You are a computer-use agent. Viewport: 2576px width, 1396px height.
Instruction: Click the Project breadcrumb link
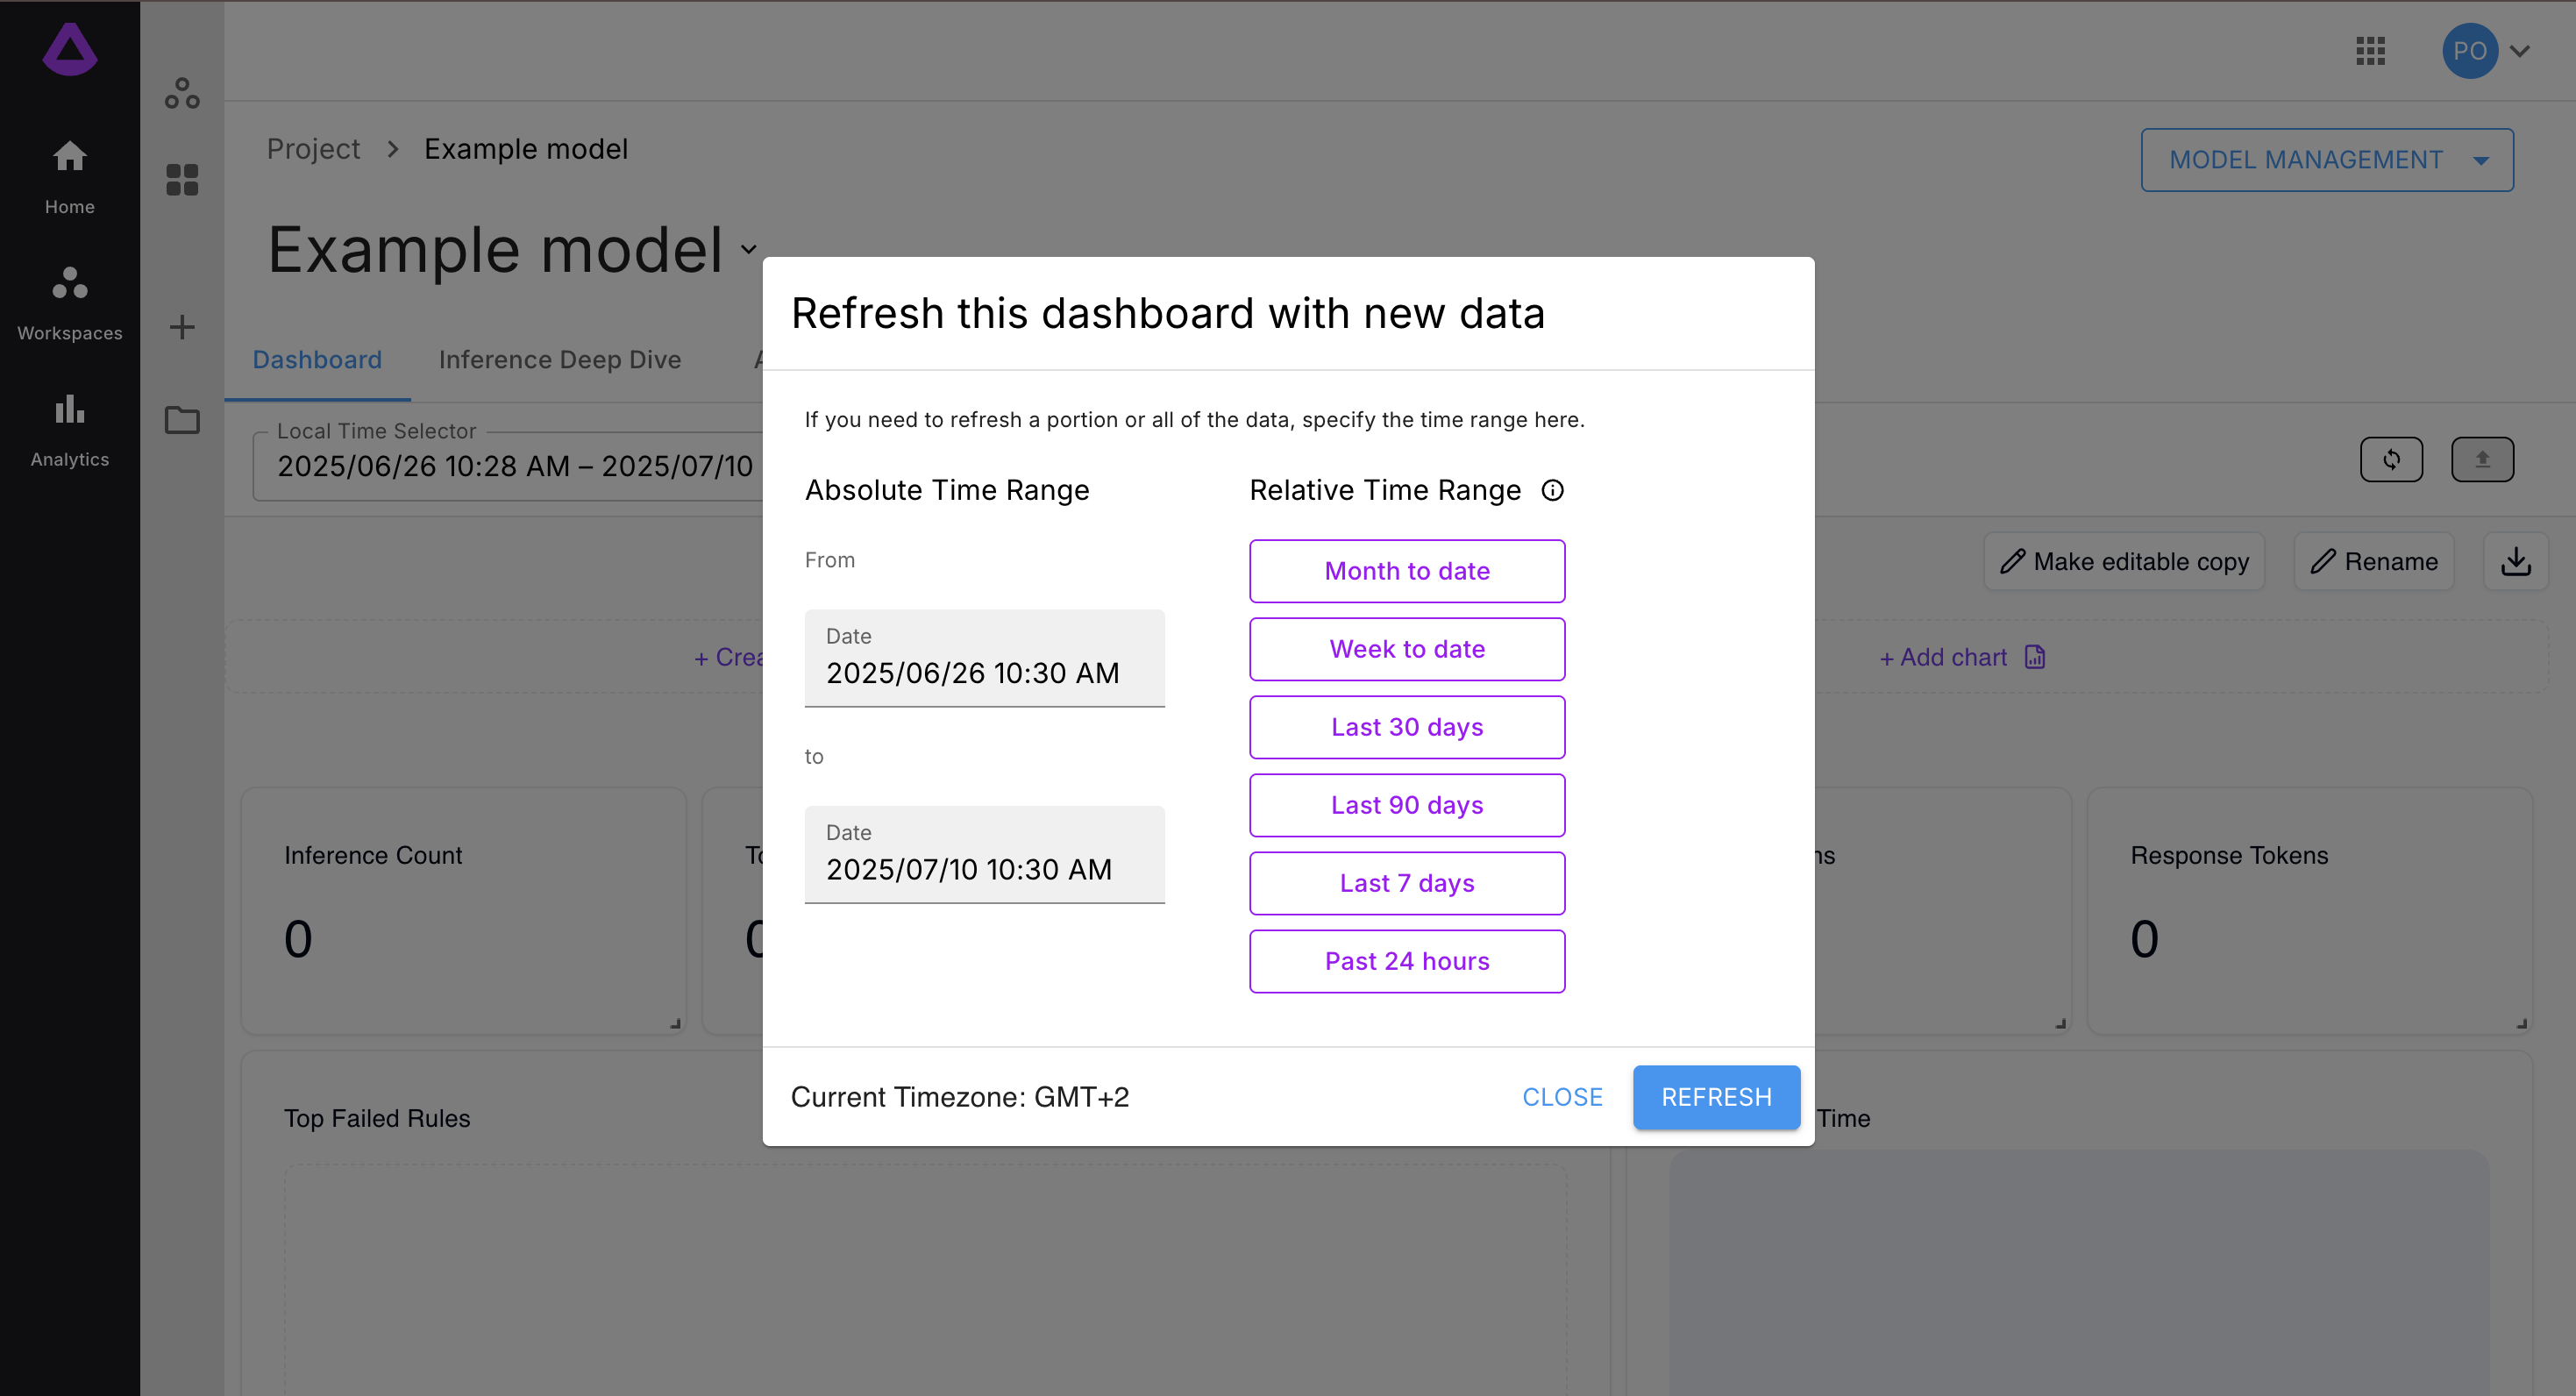[313, 149]
